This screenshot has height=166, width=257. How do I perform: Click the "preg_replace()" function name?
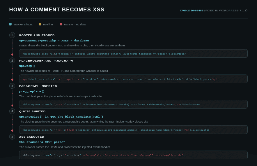32,91
